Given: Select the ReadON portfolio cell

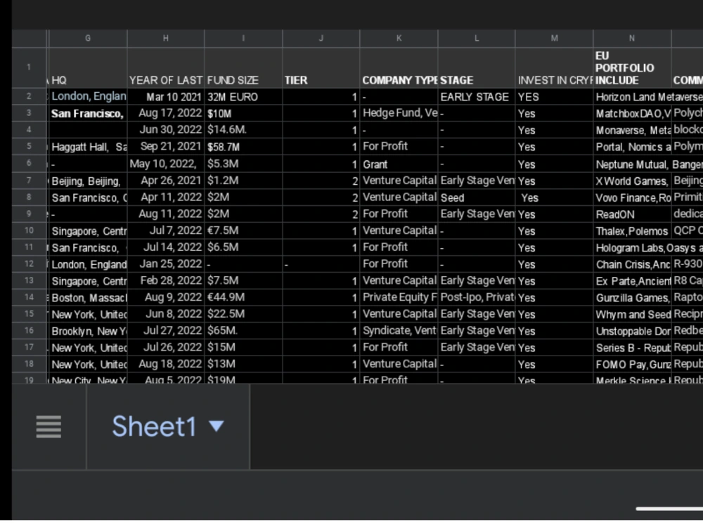Looking at the screenshot, I should pos(632,214).
